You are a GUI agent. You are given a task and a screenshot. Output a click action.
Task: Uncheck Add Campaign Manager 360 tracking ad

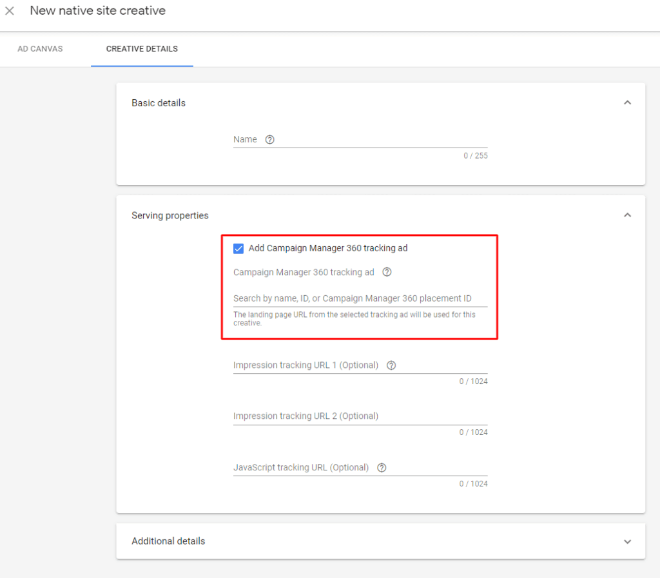pos(238,248)
